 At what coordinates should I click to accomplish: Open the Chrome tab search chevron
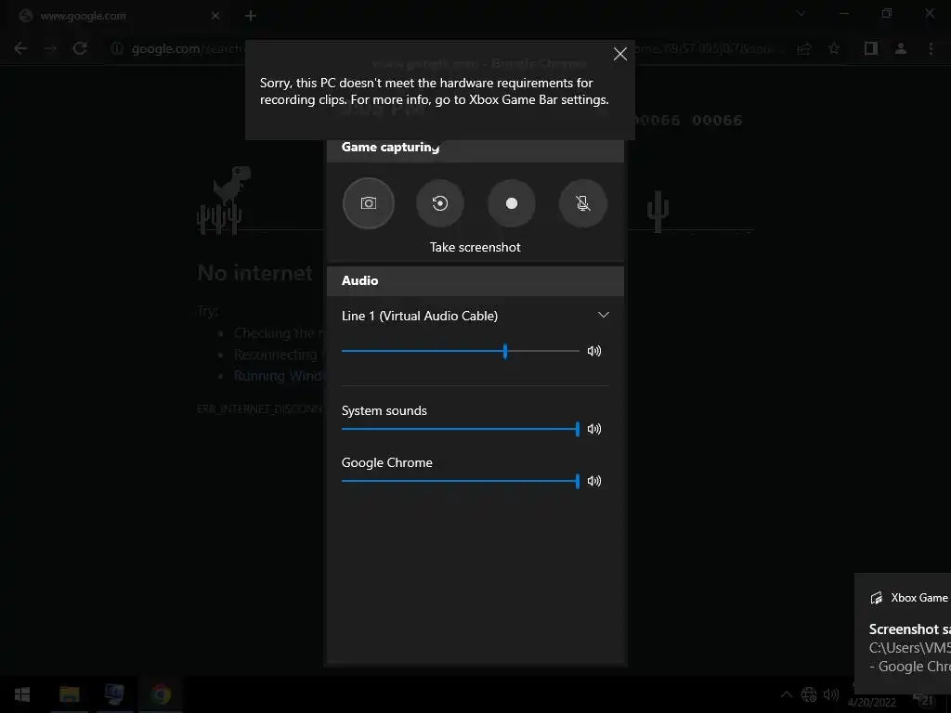click(x=801, y=13)
